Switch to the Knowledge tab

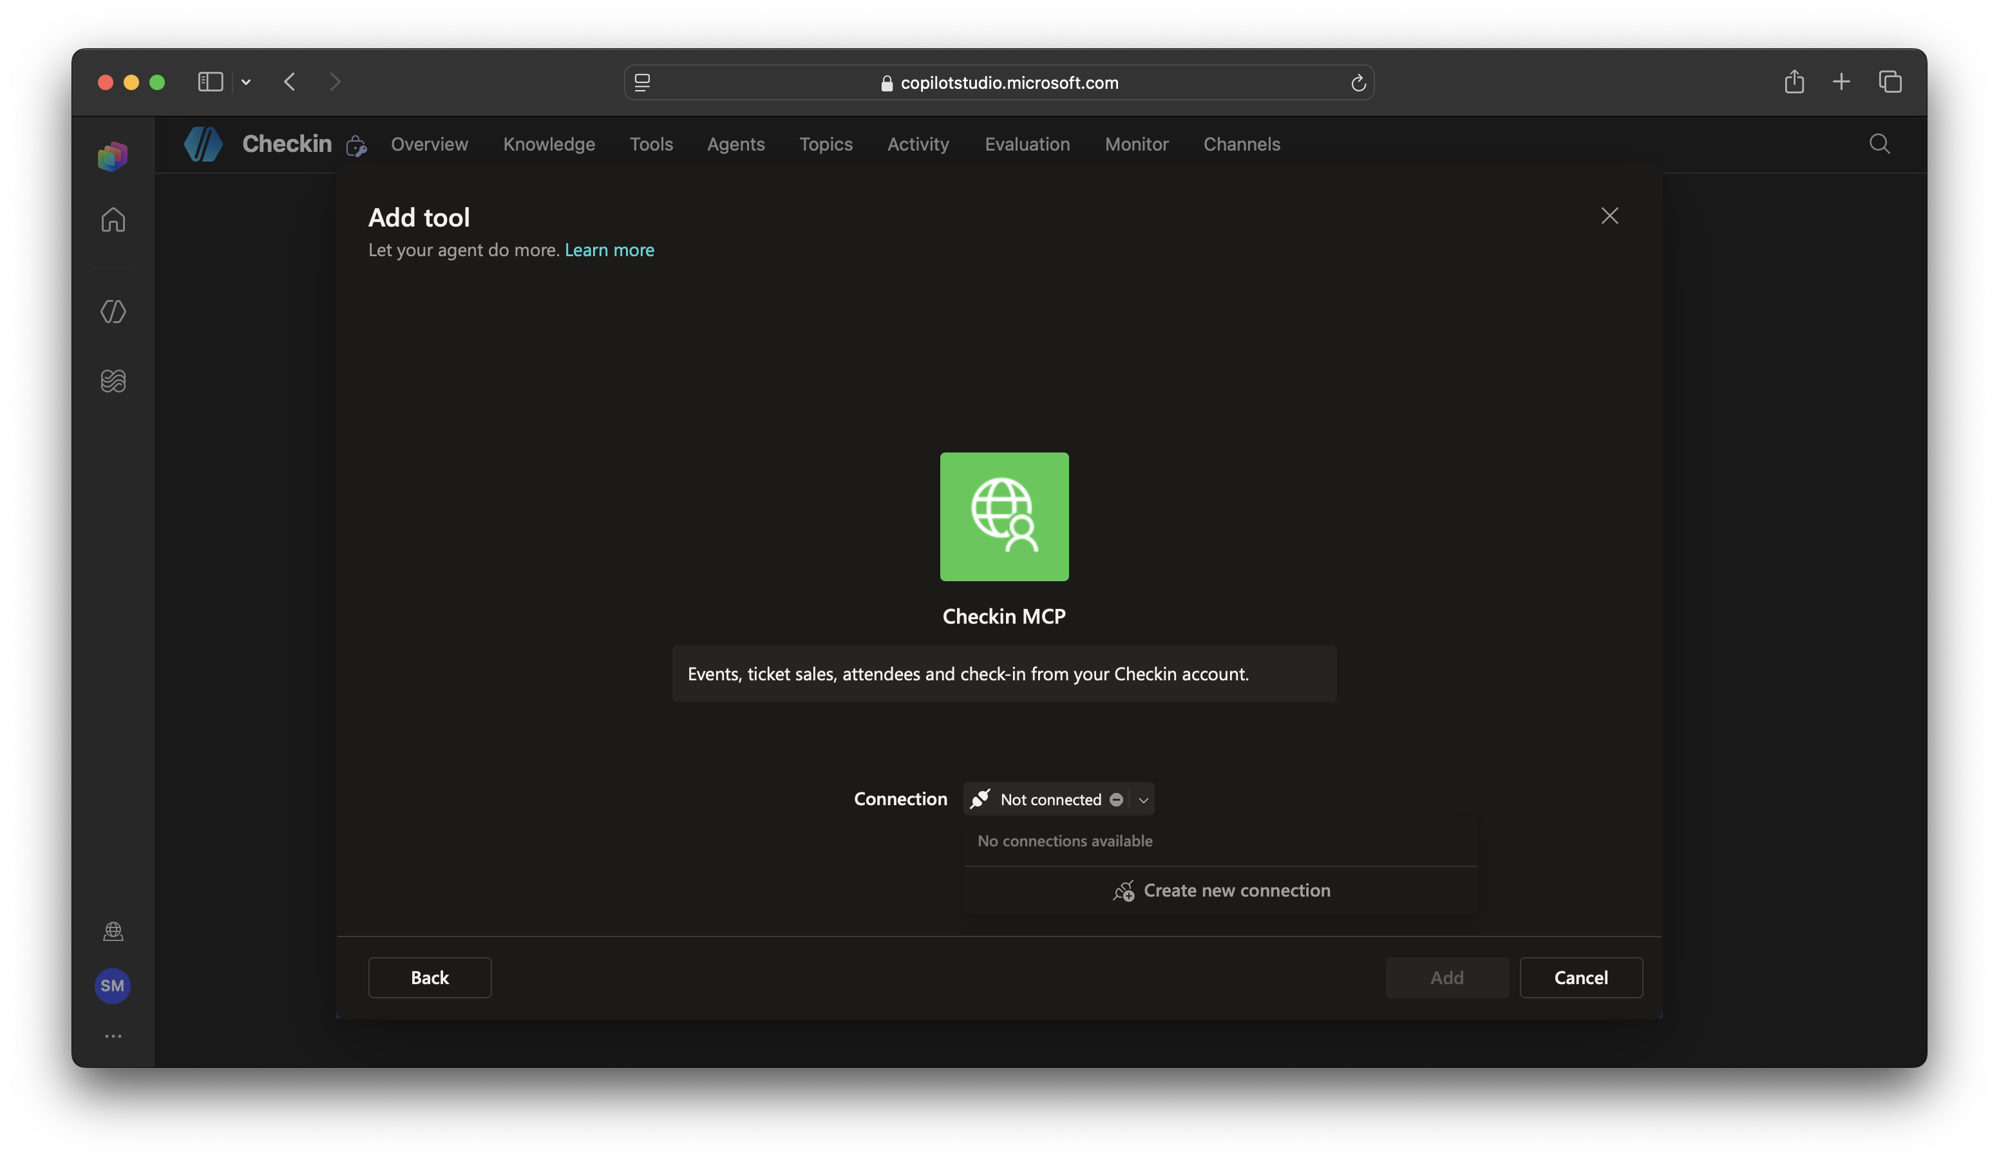[549, 144]
